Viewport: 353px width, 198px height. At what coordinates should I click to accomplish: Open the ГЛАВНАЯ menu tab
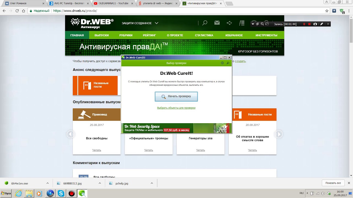pyautogui.click(x=77, y=35)
